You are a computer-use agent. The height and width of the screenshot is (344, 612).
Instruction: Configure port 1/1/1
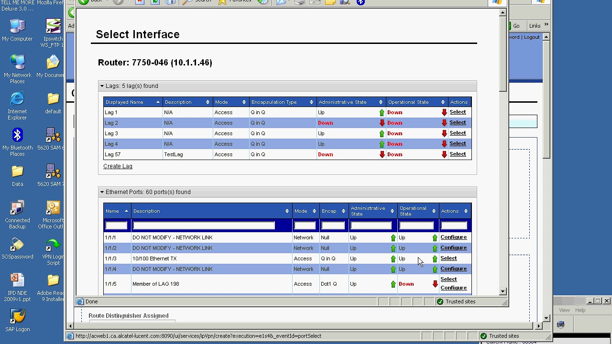pos(453,237)
